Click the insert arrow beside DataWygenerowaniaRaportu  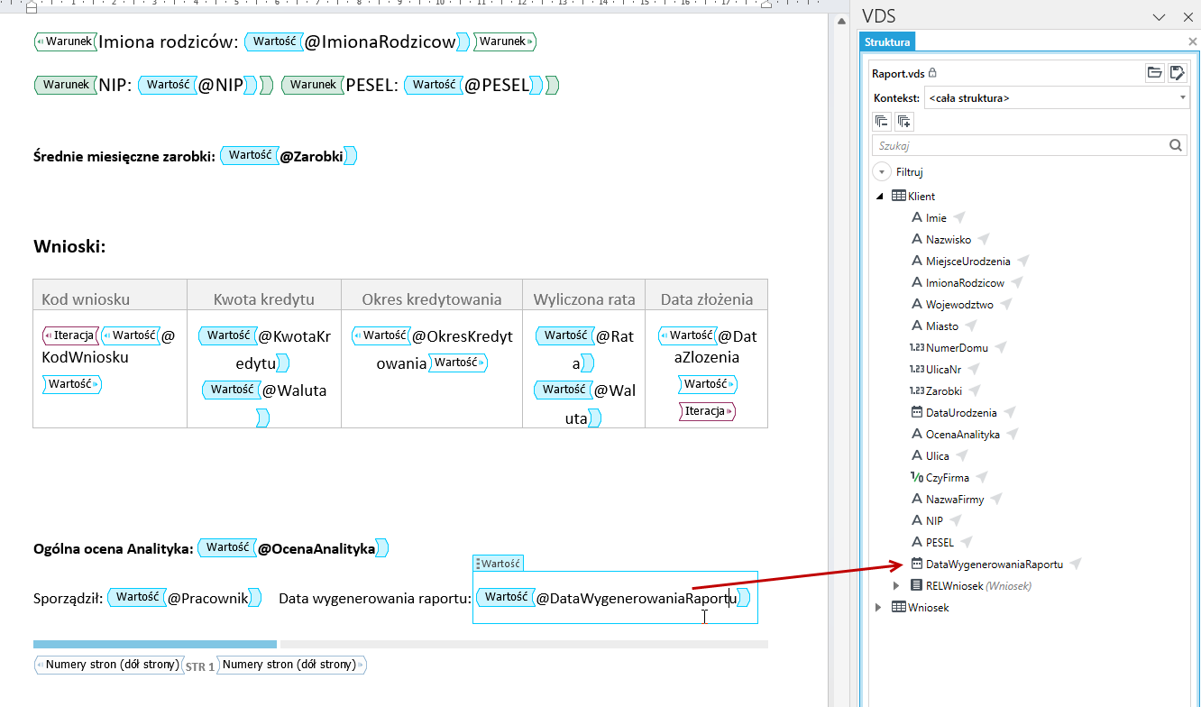point(1076,564)
